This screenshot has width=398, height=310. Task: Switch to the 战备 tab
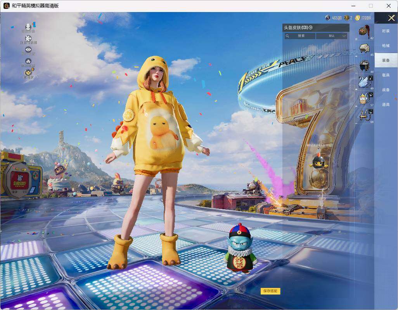click(386, 90)
